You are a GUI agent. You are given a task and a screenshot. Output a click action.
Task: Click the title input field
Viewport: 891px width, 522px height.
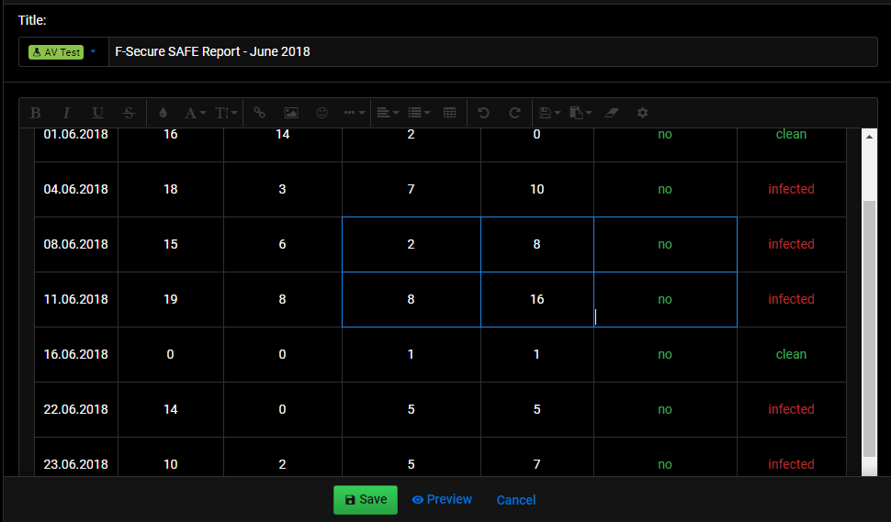click(x=492, y=52)
